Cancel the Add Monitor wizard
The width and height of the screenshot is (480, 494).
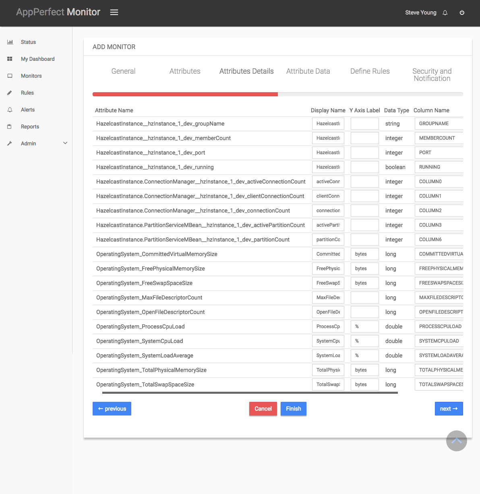click(263, 409)
